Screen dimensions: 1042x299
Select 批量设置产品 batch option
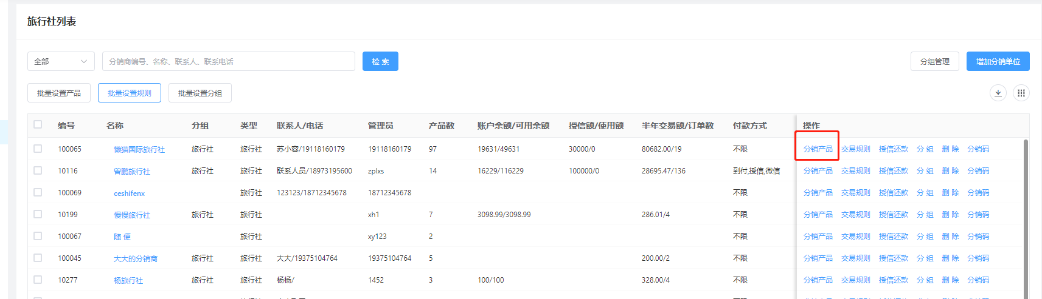pyautogui.click(x=59, y=93)
